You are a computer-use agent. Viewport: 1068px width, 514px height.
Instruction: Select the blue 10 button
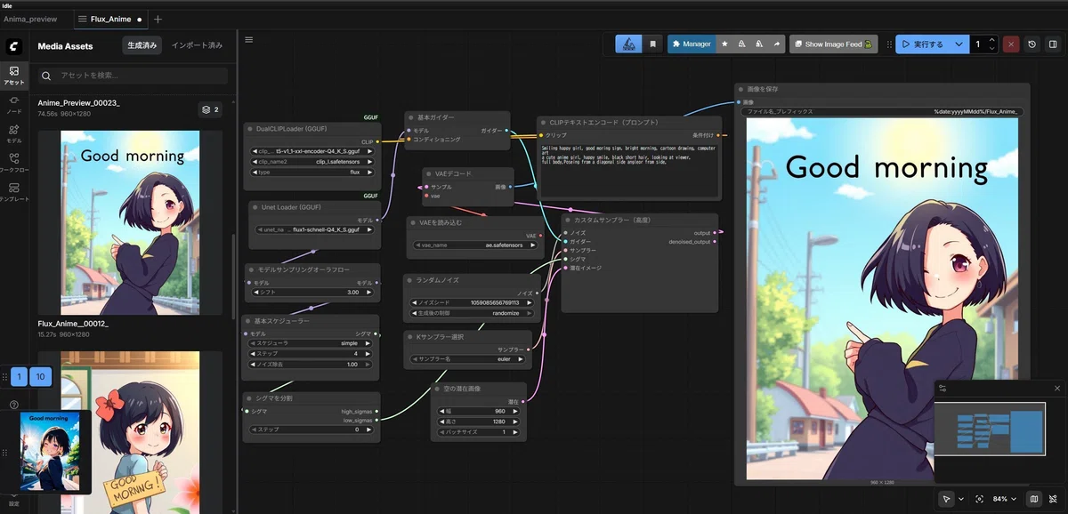(x=41, y=377)
